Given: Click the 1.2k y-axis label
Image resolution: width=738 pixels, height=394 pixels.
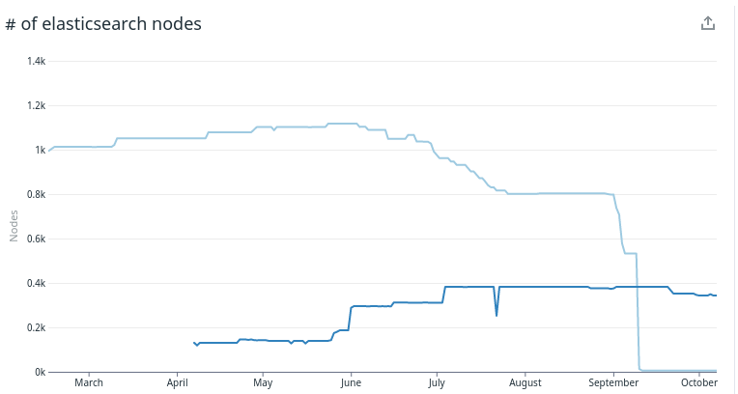Looking at the screenshot, I should [x=37, y=105].
